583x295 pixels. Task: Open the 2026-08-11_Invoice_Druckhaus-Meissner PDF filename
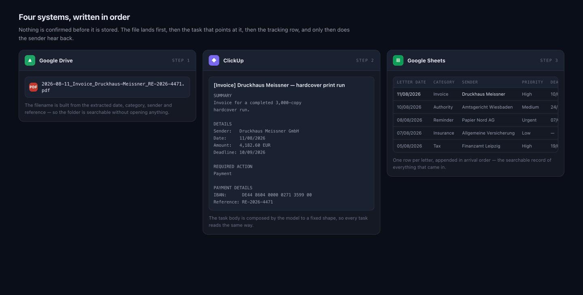(113, 87)
